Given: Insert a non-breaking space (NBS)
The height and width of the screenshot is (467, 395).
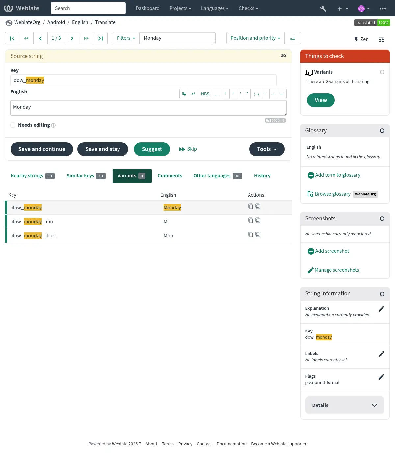Looking at the screenshot, I should point(205,94).
